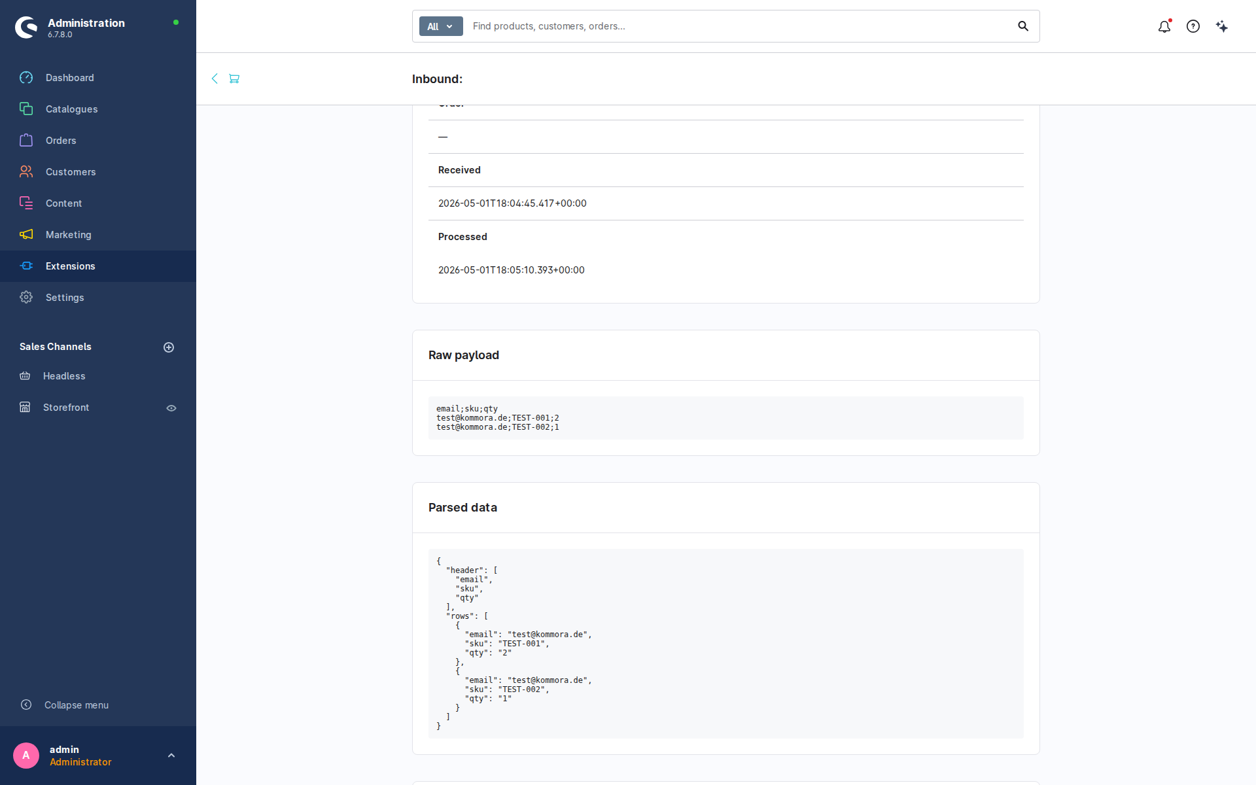The image size is (1256, 785).
Task: Open Catalogues menu item
Action: [x=98, y=109]
